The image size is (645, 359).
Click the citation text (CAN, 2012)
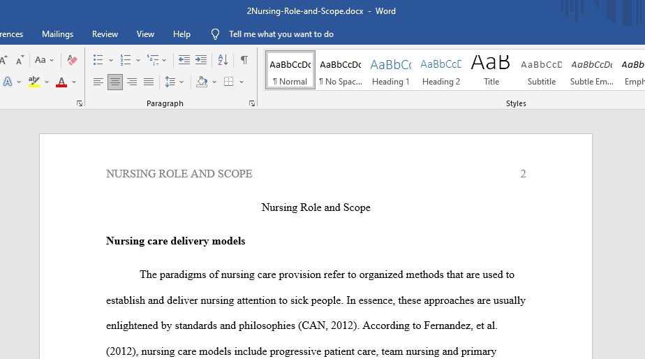tap(329, 325)
